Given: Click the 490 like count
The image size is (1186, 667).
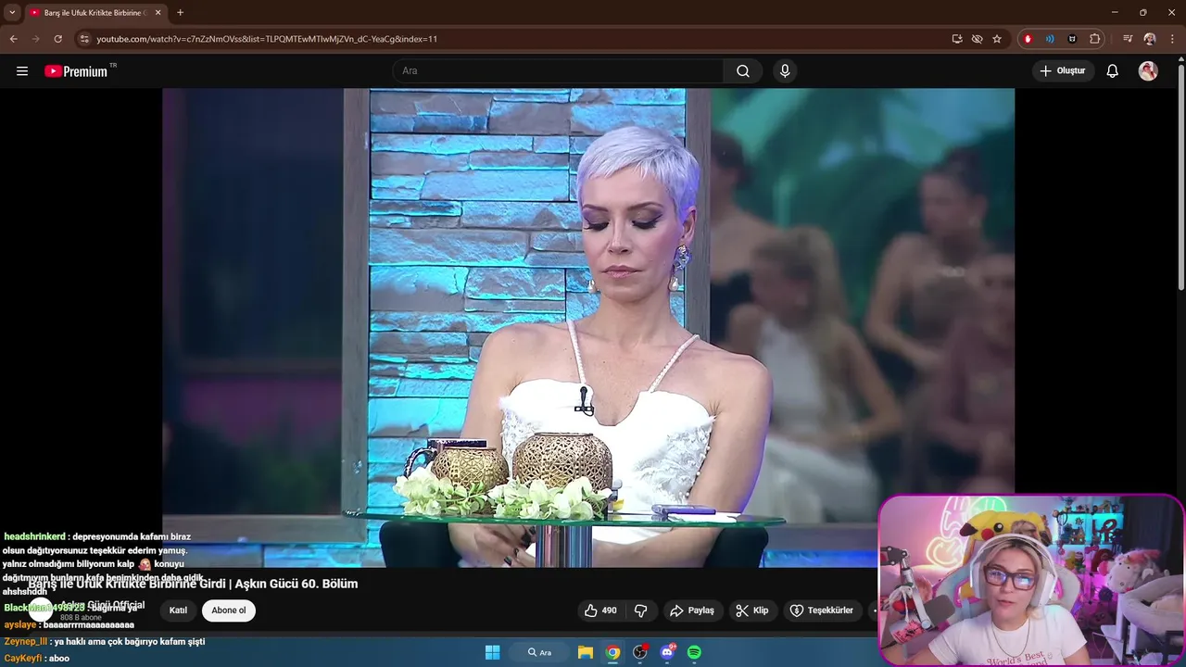Looking at the screenshot, I should click(x=609, y=610).
